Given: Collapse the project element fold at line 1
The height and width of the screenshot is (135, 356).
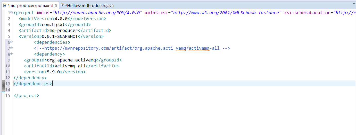Looking at the screenshot, I should point(12,12).
